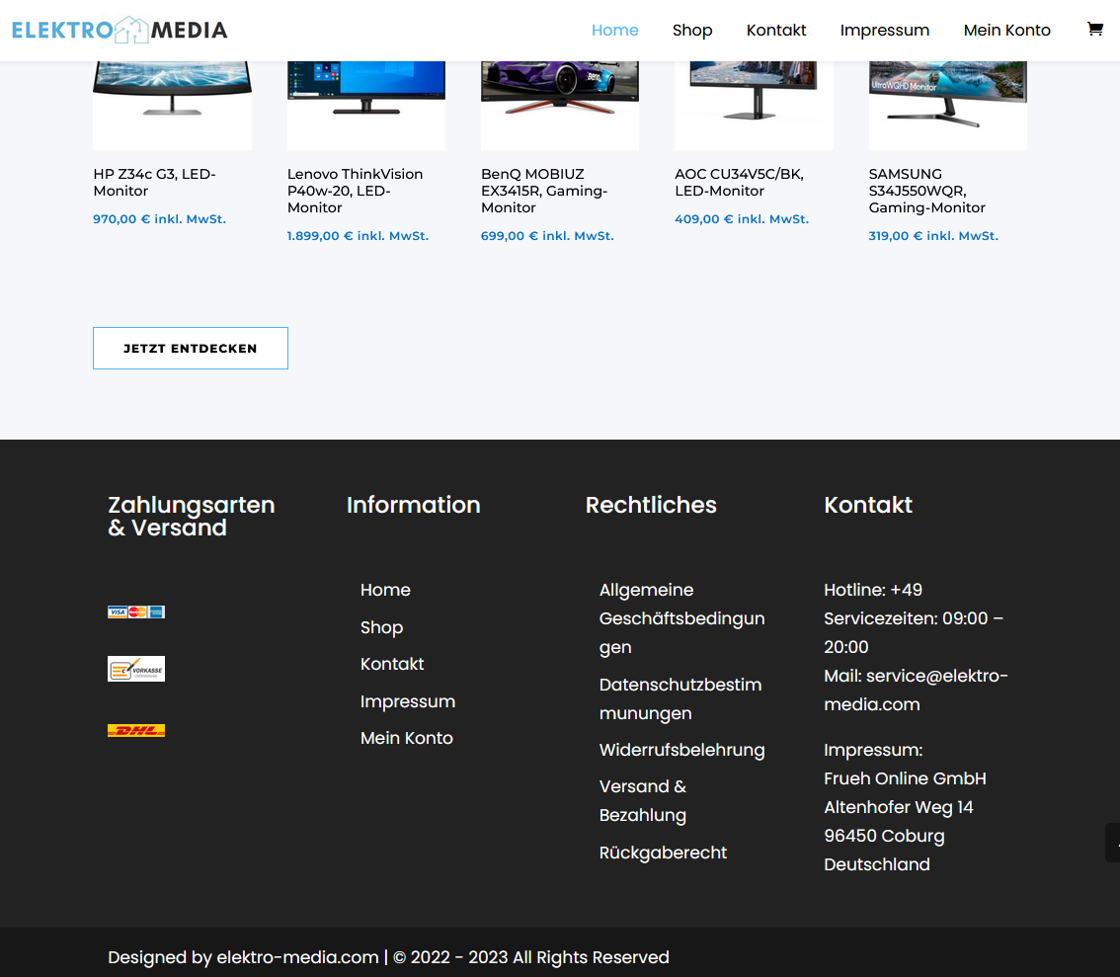Open Mein Konto link in footer

[x=407, y=739]
